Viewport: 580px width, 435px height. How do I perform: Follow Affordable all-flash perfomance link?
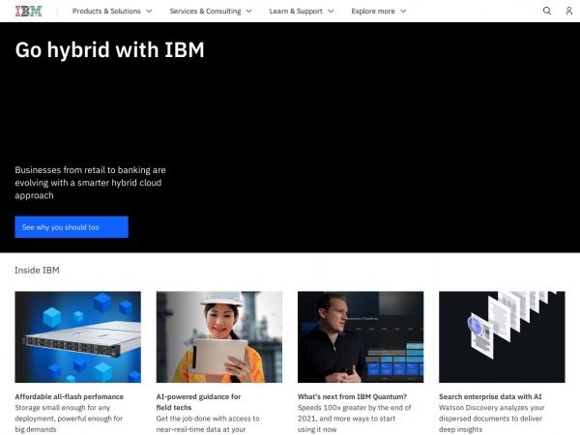tap(70, 396)
